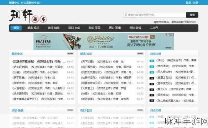Open 《武侠世界轮回者》 dated 04-17
This screenshot has height=128, width=208.
click(39, 62)
